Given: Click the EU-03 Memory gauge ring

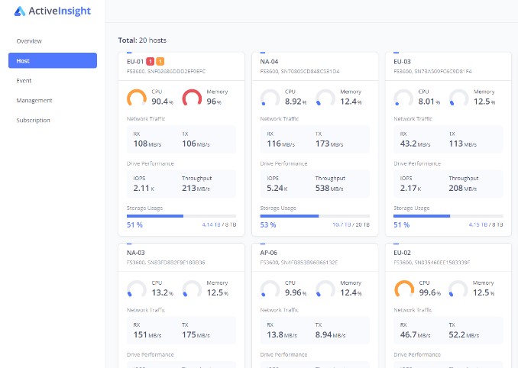Looking at the screenshot, I should 458,98.
